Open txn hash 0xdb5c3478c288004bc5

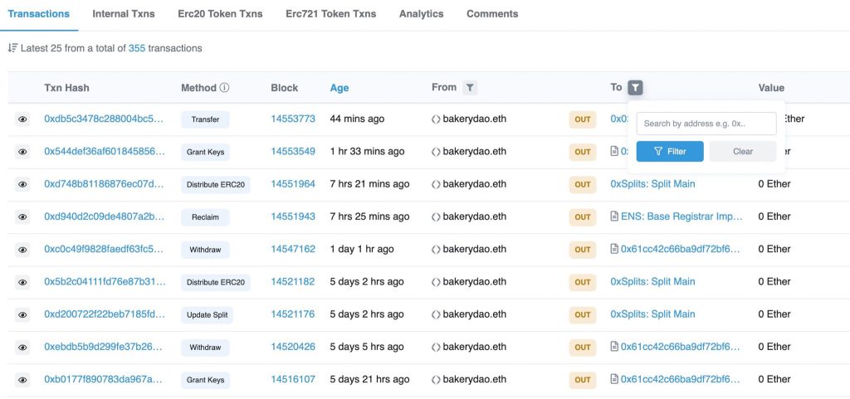(104, 119)
